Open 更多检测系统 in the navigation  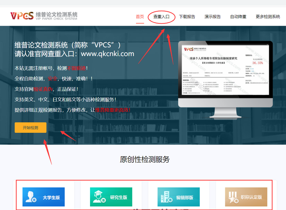click(x=268, y=17)
